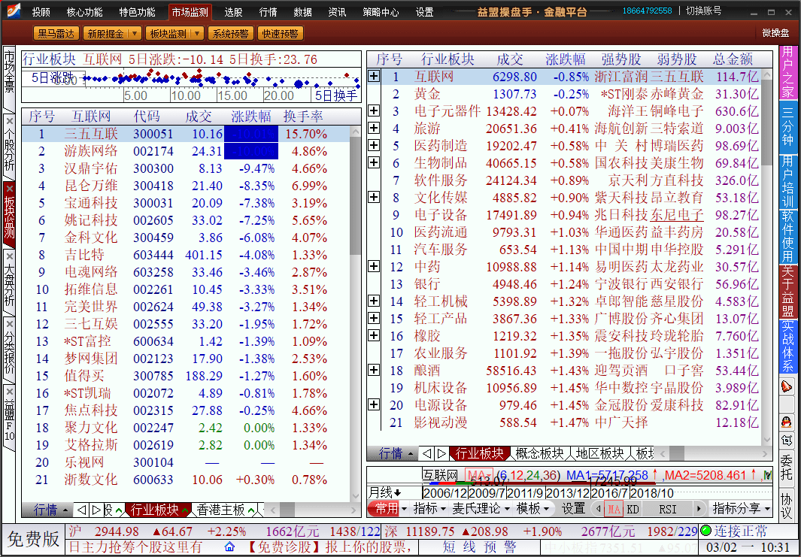Open the 指标分享 dropdown
801x557 pixels.
[x=742, y=508]
